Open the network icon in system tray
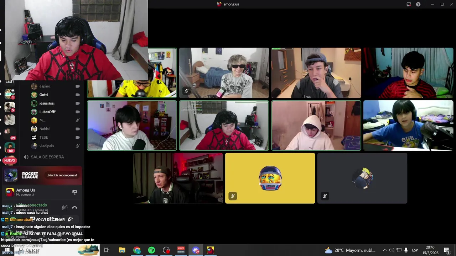This screenshot has width=456, height=256. tap(399, 250)
